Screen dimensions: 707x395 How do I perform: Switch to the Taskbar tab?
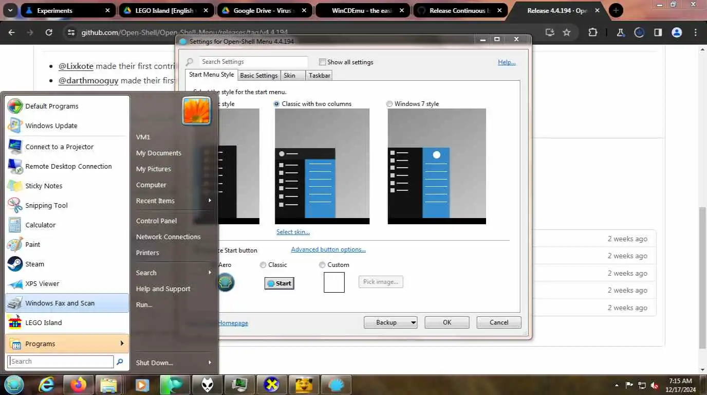pyautogui.click(x=320, y=76)
